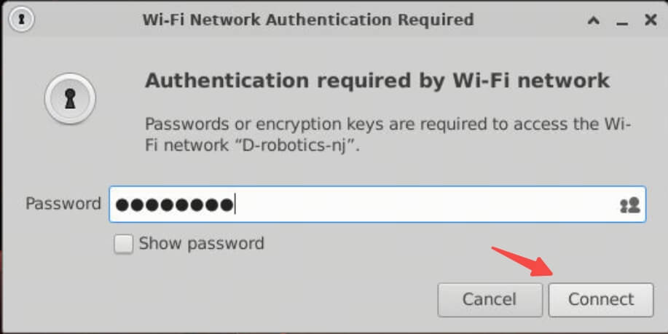Click the "Wi-Fi Network Authentication Required" window title

[x=307, y=20]
